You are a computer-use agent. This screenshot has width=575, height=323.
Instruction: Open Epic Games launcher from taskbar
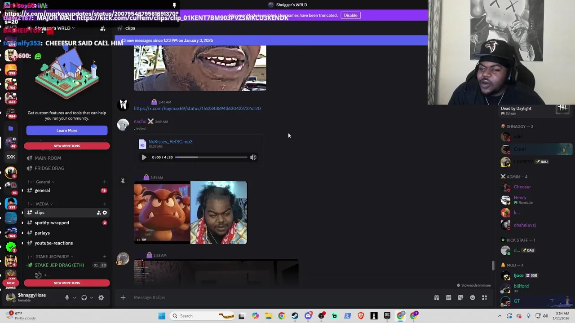coord(387,316)
